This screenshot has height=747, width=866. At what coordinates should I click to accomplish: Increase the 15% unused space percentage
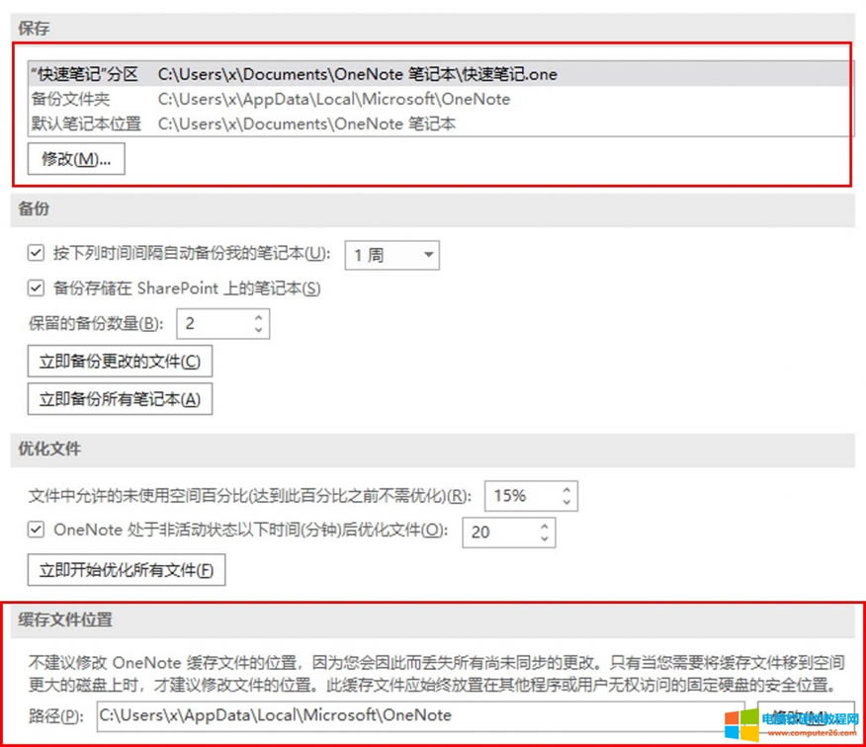tap(565, 490)
